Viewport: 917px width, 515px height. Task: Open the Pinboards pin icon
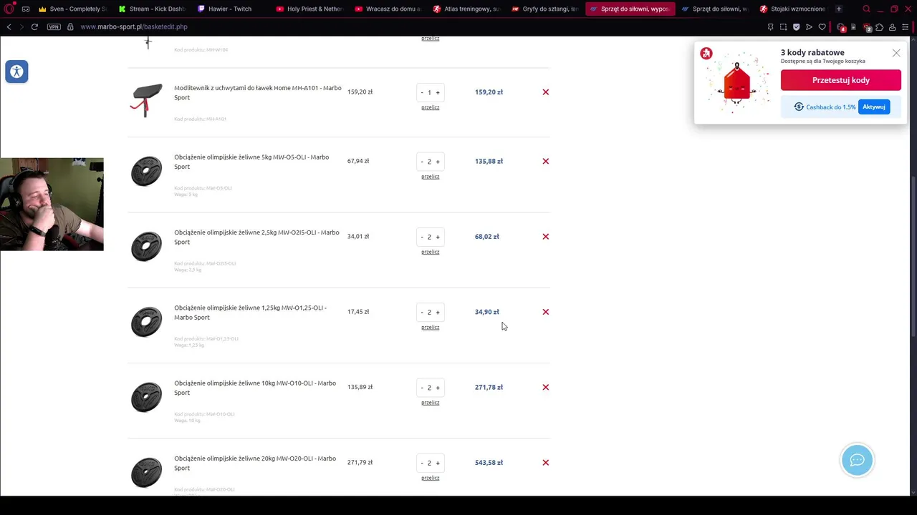pos(770,27)
